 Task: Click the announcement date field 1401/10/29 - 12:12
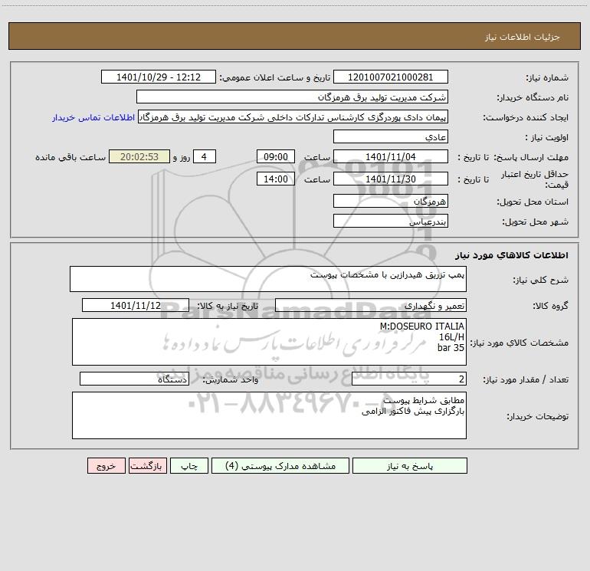pyautogui.click(x=159, y=77)
